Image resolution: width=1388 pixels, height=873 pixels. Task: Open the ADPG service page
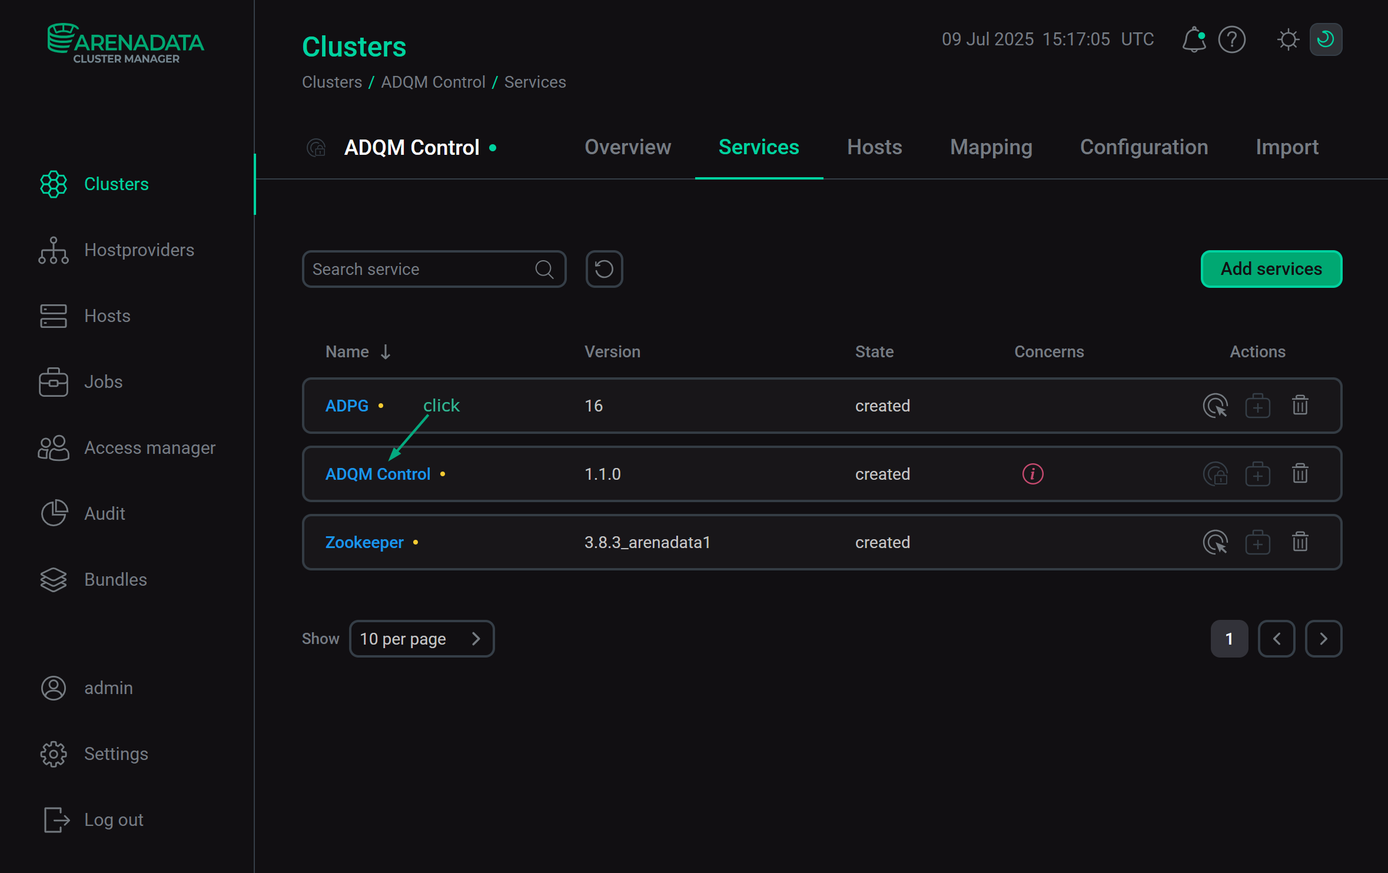pyautogui.click(x=347, y=406)
